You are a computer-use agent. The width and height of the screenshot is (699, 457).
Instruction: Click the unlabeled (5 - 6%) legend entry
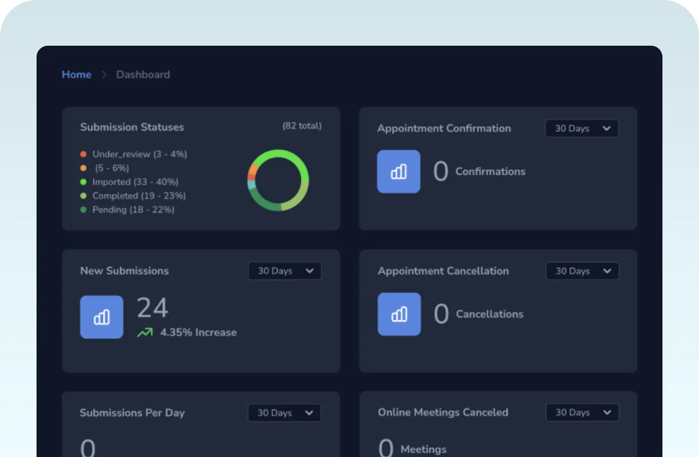tap(105, 168)
